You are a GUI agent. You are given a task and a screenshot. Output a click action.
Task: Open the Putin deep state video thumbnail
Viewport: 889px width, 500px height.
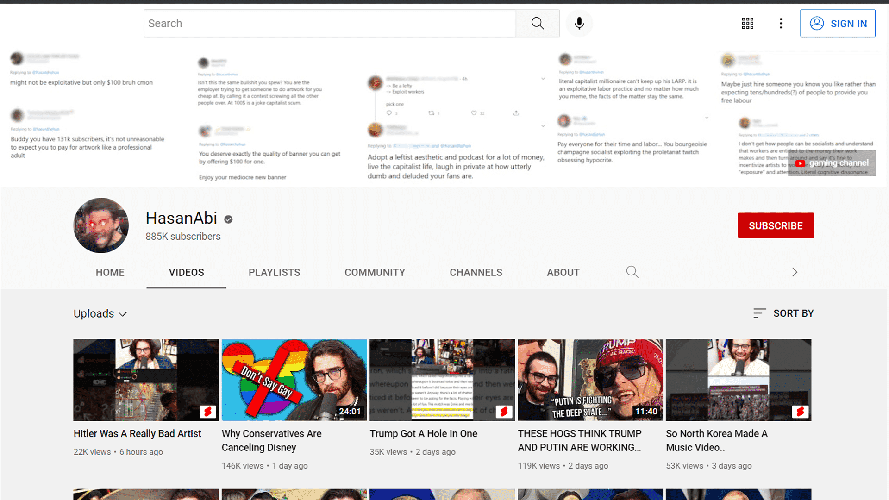click(x=590, y=380)
